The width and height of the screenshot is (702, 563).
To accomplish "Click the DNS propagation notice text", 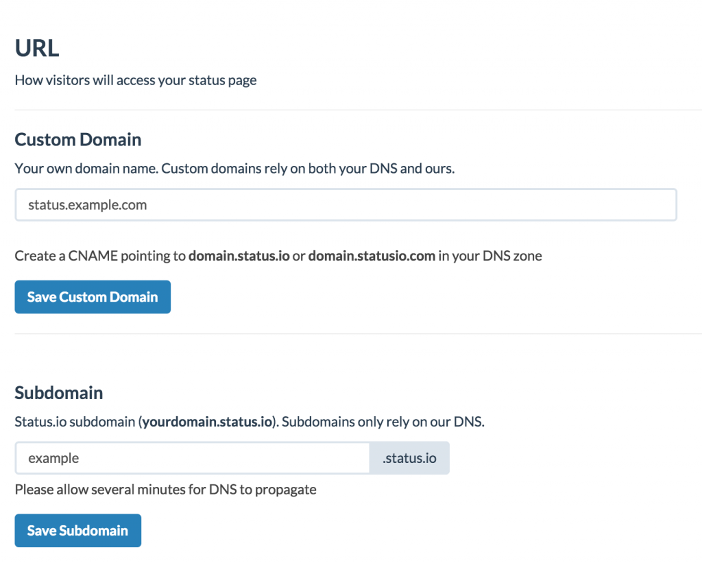I will (x=165, y=489).
